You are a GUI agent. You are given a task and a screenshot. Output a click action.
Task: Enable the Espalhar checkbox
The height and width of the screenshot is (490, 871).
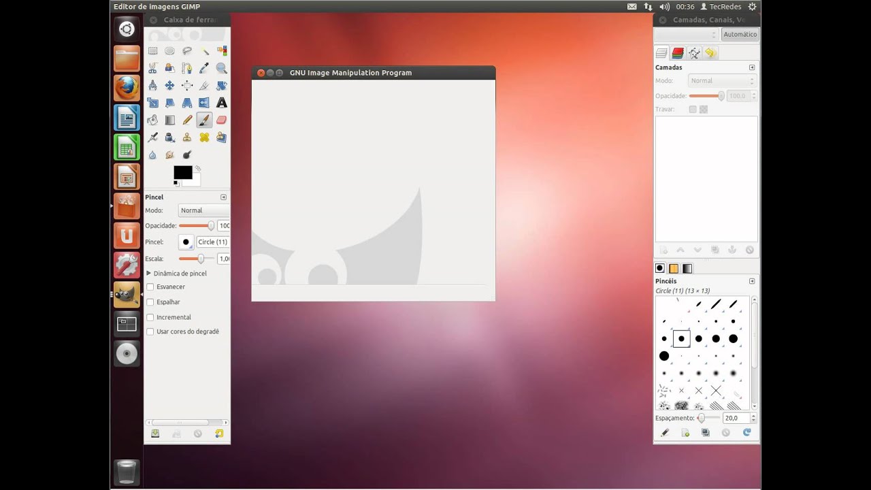pyautogui.click(x=150, y=302)
